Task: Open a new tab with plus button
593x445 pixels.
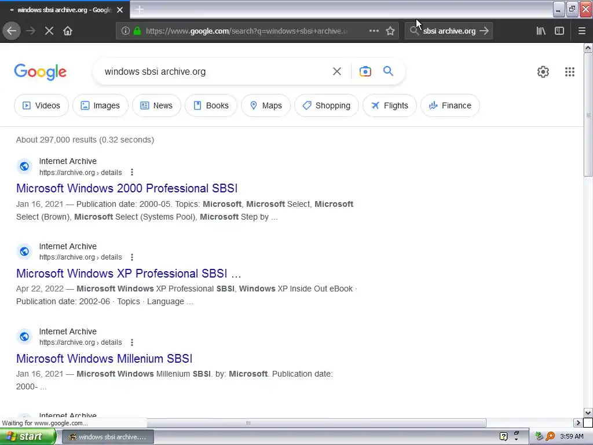Action: (140, 9)
